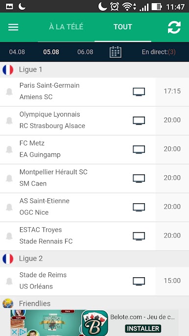
Task: Tap TV icon for AS Saint-Etienne match
Action: (x=139, y=208)
